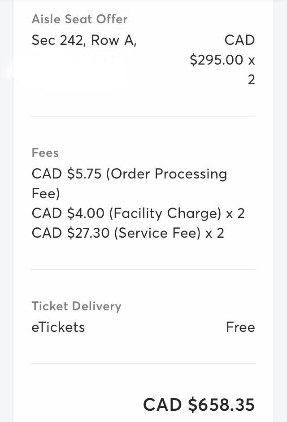The image size is (287, 422).
Task: Click the "Ticket Delivery" heading
Action: click(x=77, y=306)
